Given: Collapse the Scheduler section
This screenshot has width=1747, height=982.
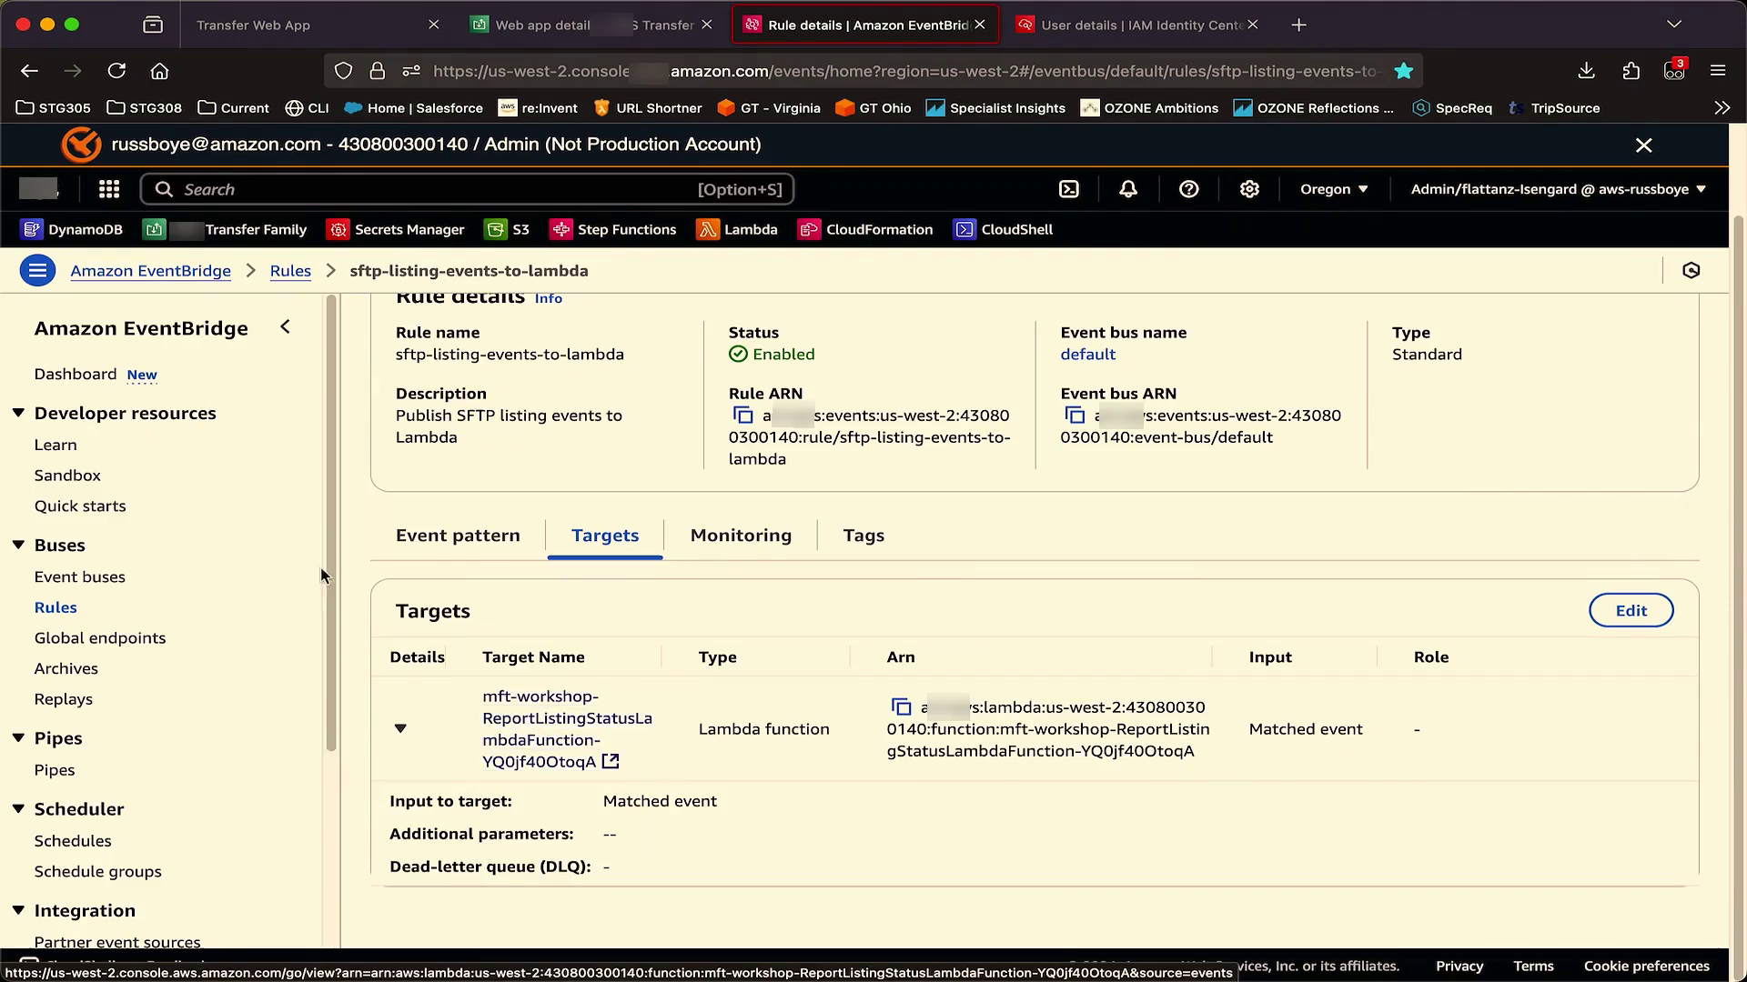Looking at the screenshot, I should click(18, 808).
